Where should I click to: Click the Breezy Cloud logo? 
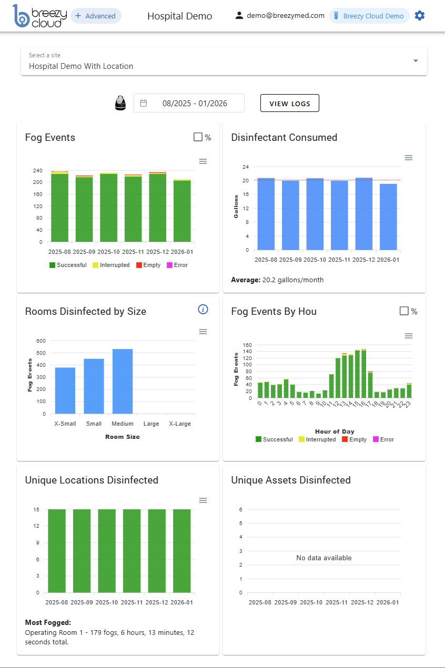[x=36, y=16]
